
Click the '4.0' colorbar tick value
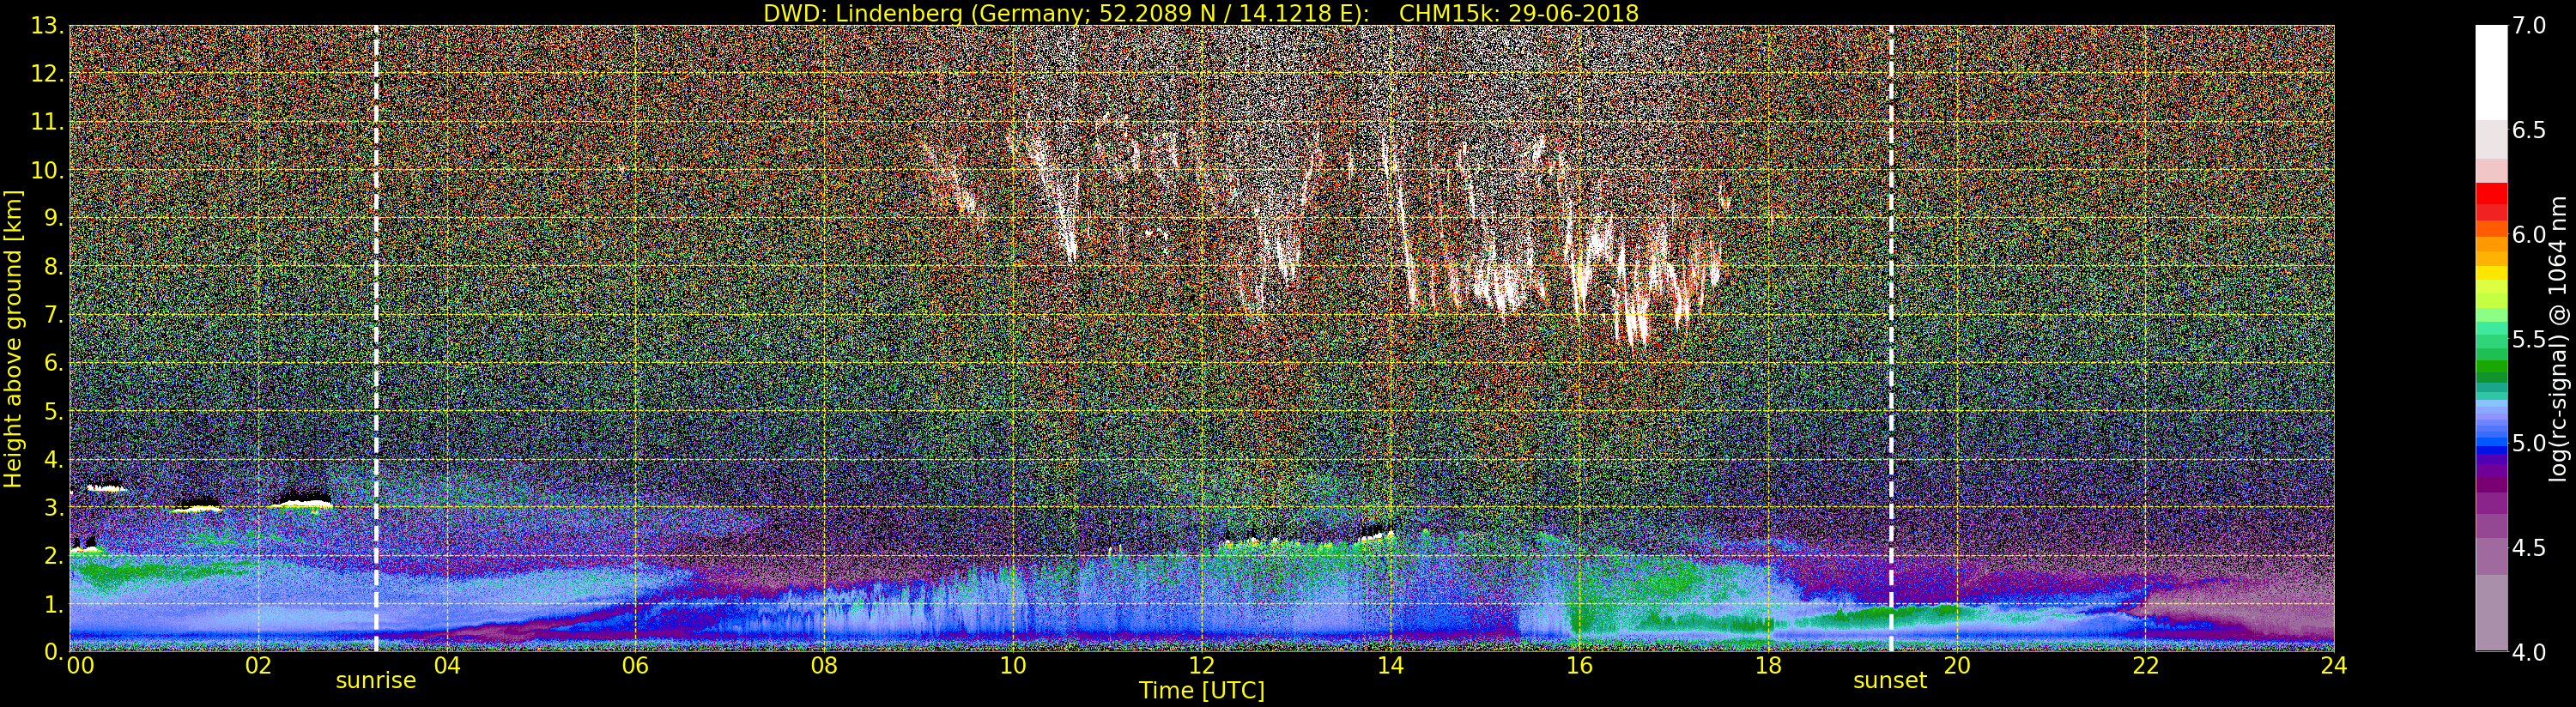tap(2530, 652)
